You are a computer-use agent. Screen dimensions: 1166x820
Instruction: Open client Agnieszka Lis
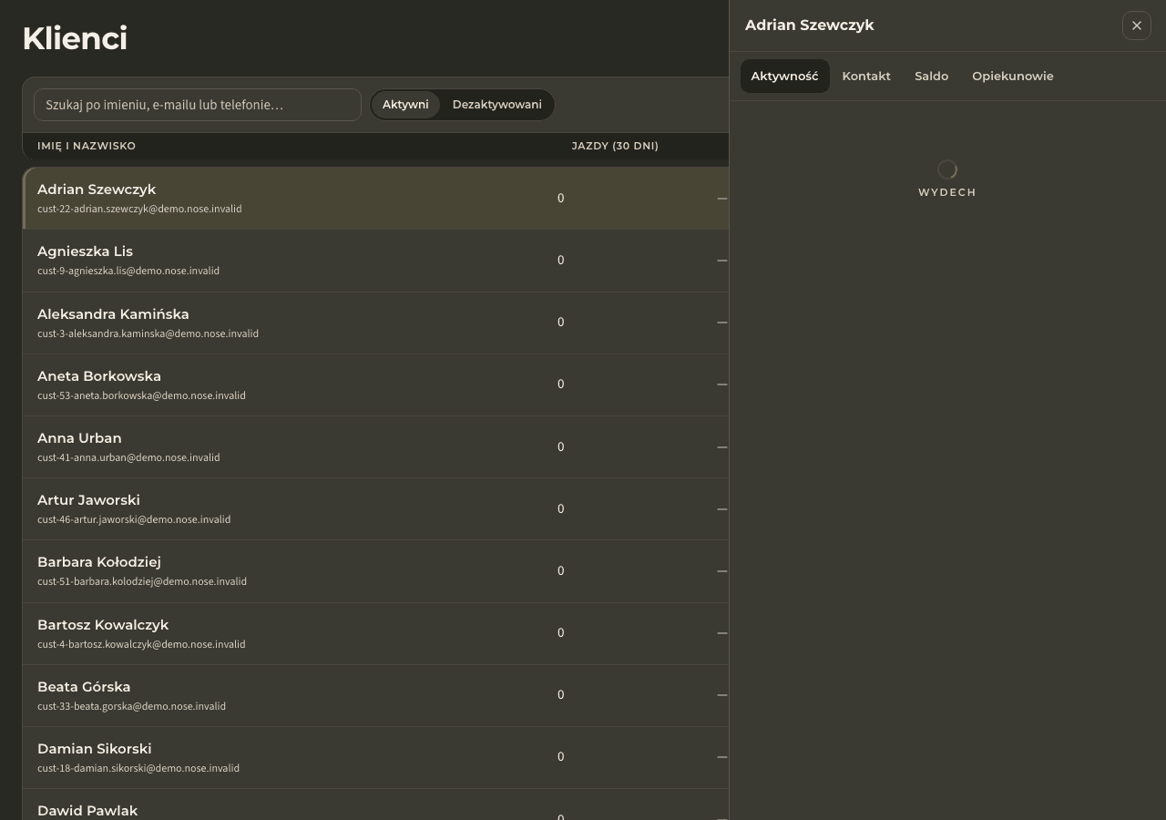pos(85,251)
